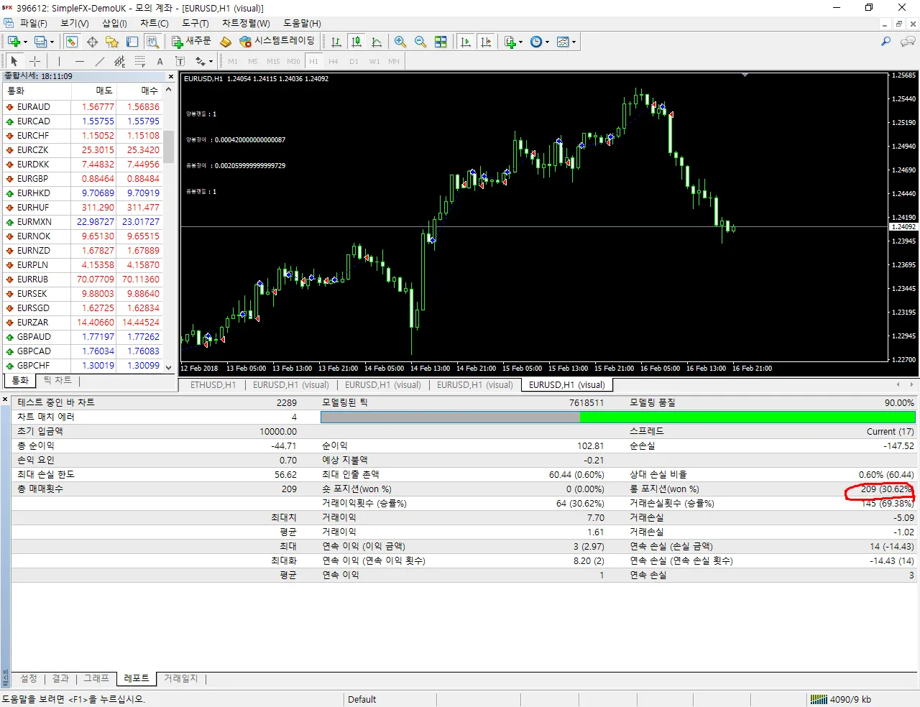Switch chart to line chart icon

pos(376,42)
